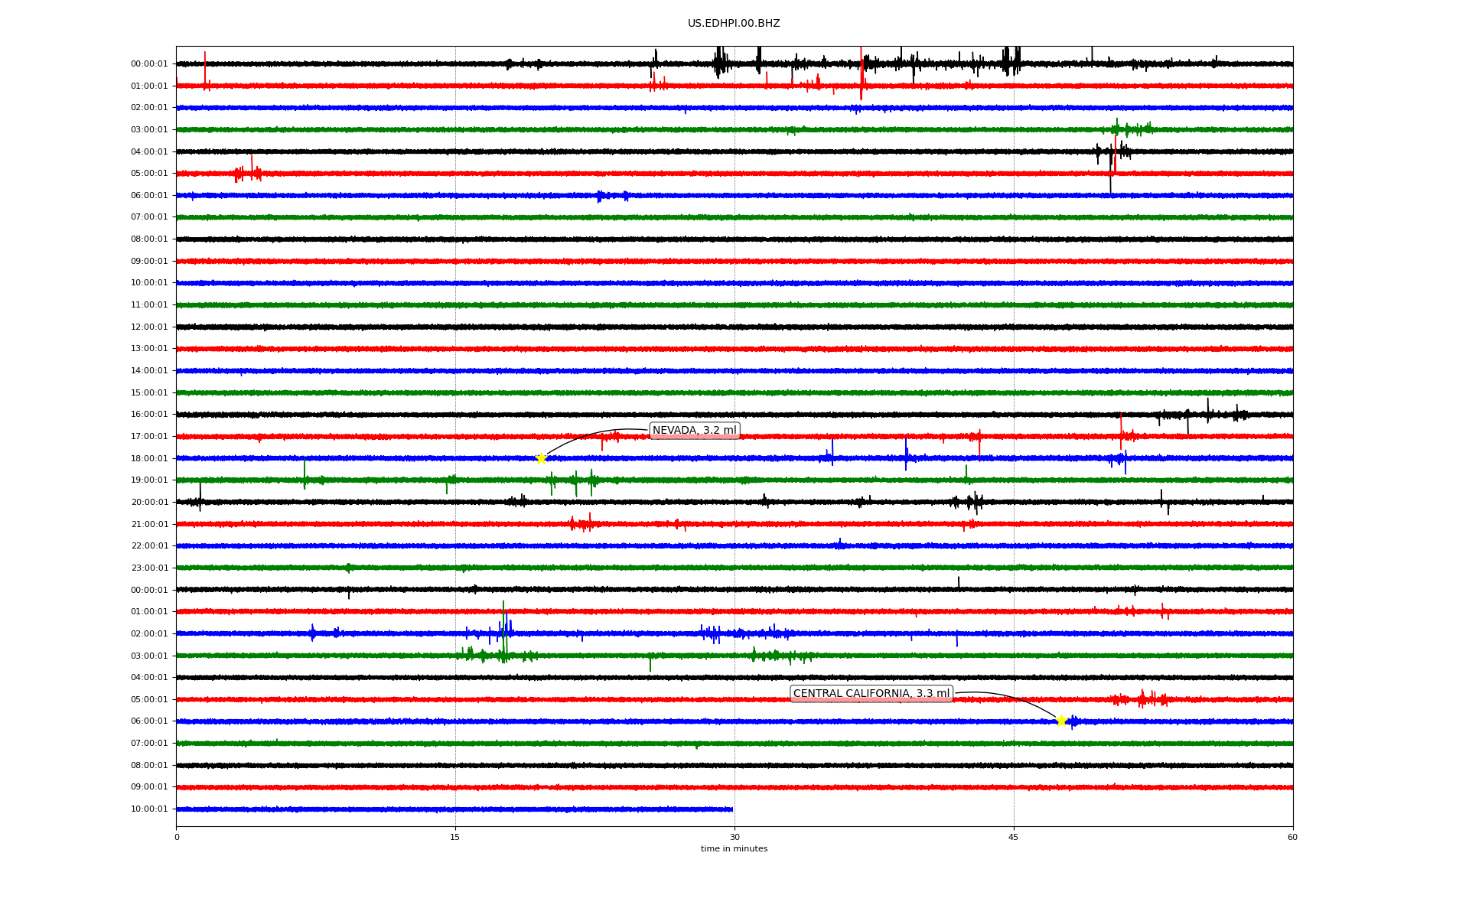The width and height of the screenshot is (1469, 918).
Task: Click the 22:00:01 trace time label
Action: (149, 546)
